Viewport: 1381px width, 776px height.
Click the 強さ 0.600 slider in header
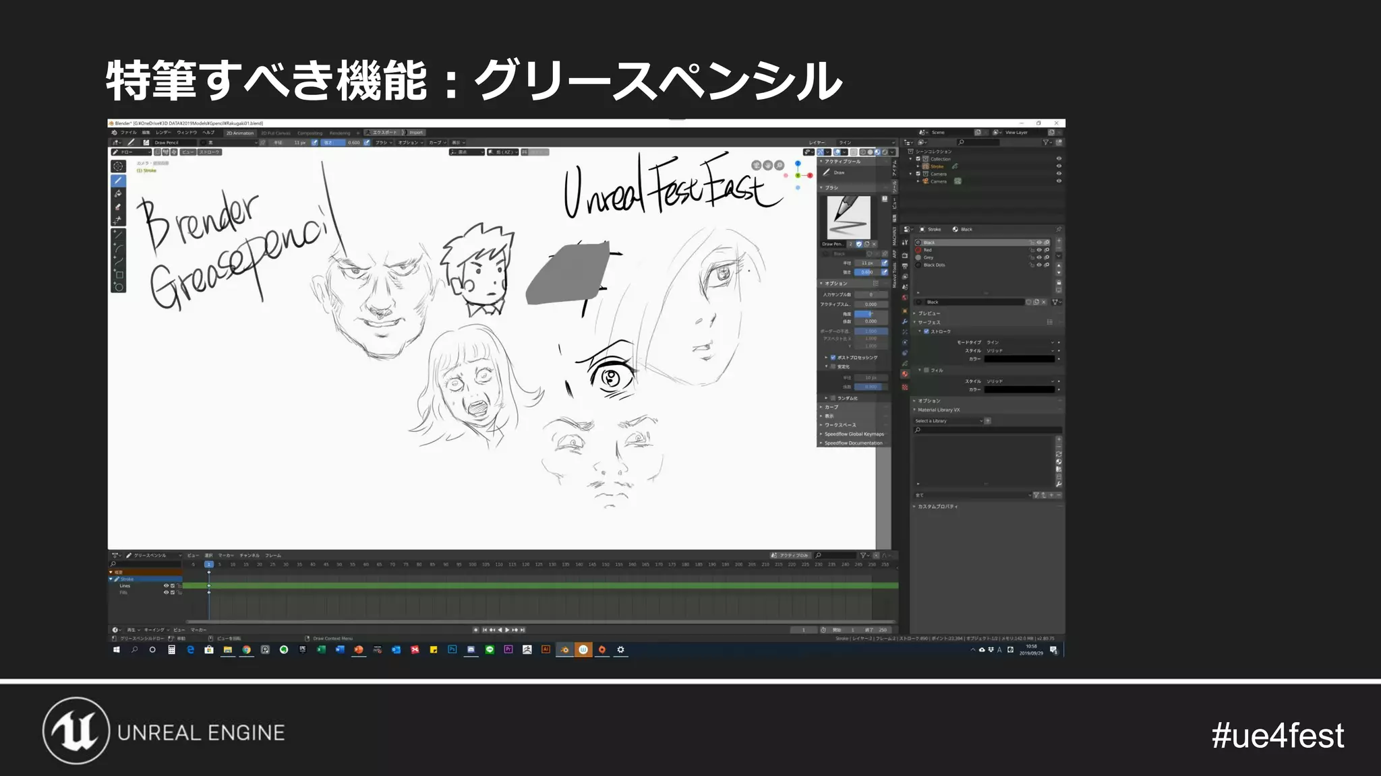click(x=342, y=143)
